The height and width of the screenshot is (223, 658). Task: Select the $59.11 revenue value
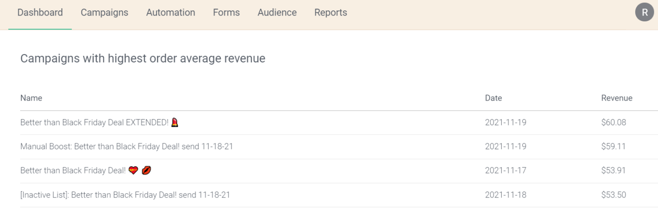click(x=614, y=147)
